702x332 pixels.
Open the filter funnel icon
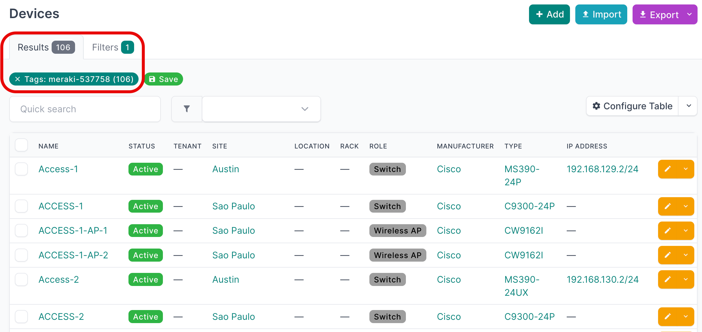[x=186, y=109]
